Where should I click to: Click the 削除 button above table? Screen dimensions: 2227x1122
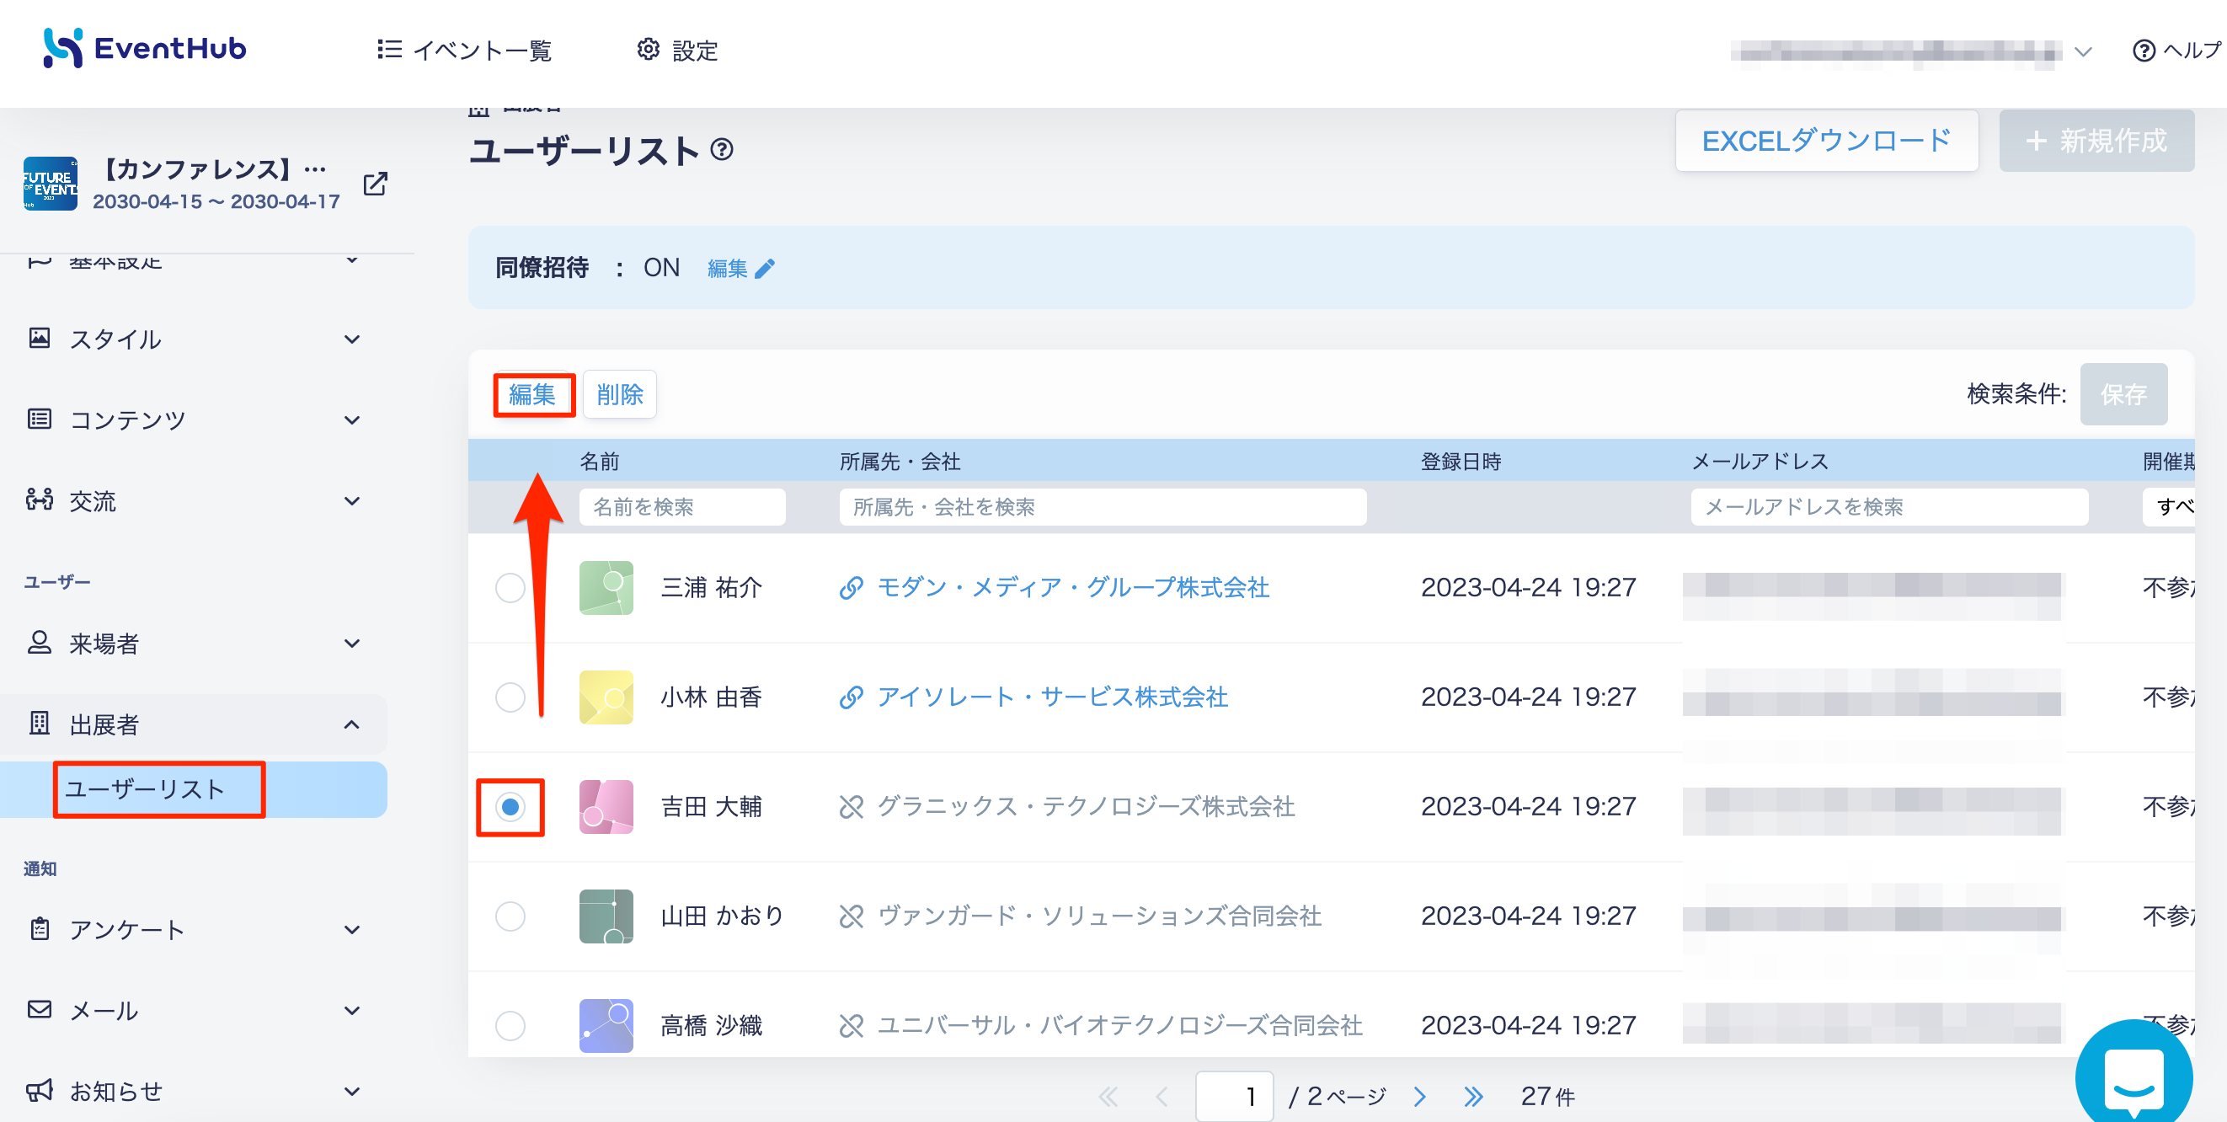coord(619,394)
